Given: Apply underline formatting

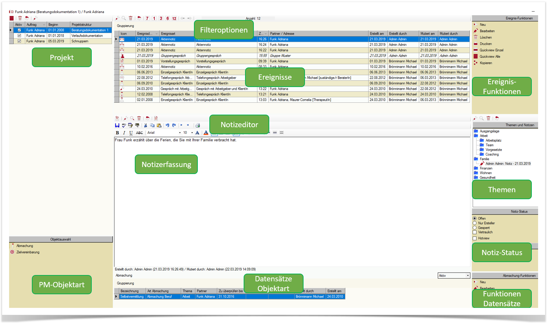Looking at the screenshot, I should click(131, 133).
